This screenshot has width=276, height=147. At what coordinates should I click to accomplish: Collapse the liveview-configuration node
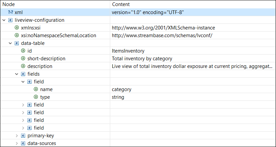pyautogui.click(x=4, y=20)
